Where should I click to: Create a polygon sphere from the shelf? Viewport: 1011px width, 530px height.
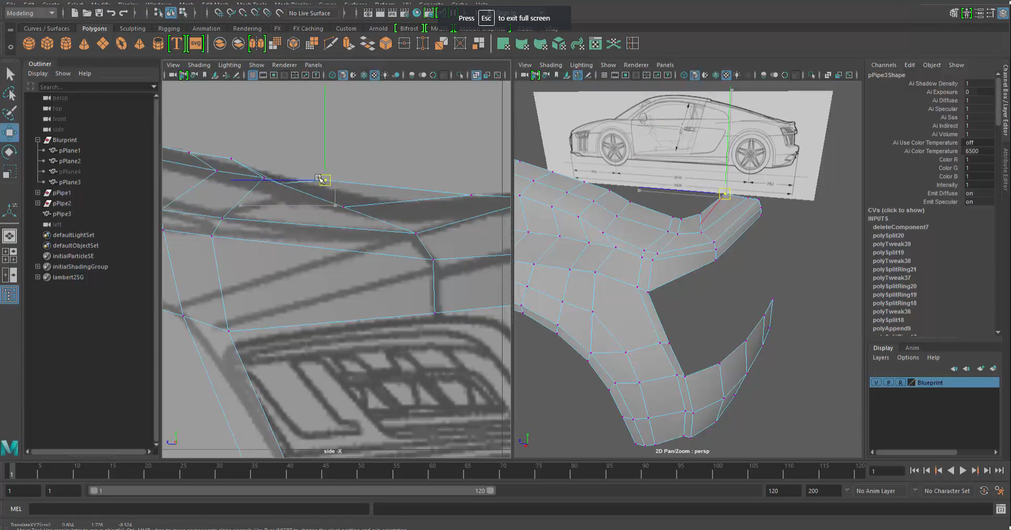[x=29, y=44]
